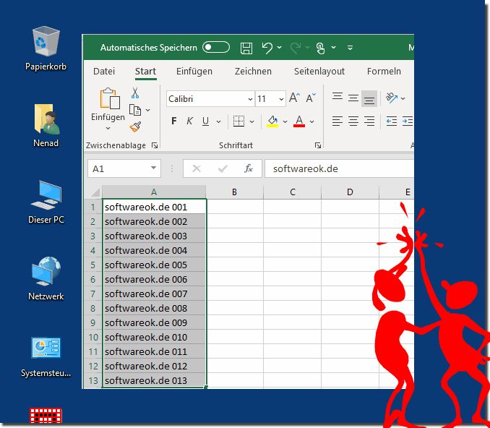
Task: Align cell text left
Action: [x=338, y=121]
